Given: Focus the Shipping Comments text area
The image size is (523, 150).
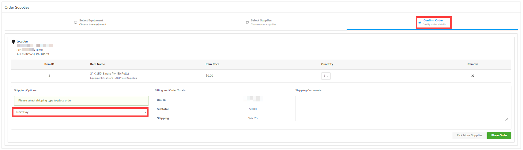Looking at the screenshot, I should pos(401,108).
